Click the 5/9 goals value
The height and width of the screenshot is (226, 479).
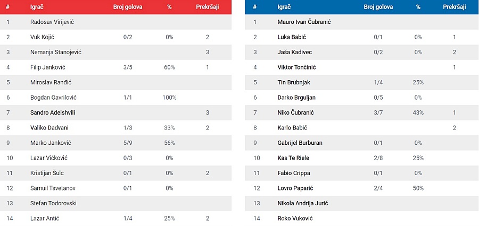click(127, 143)
